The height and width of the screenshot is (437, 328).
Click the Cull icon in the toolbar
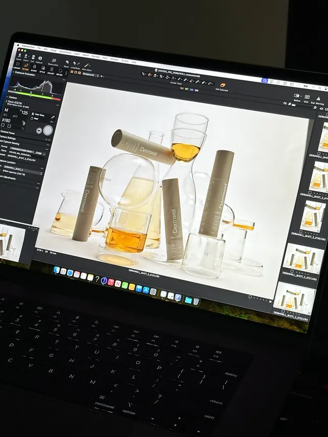(33, 57)
